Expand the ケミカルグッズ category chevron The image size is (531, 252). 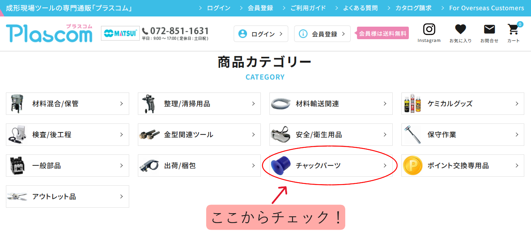point(517,104)
